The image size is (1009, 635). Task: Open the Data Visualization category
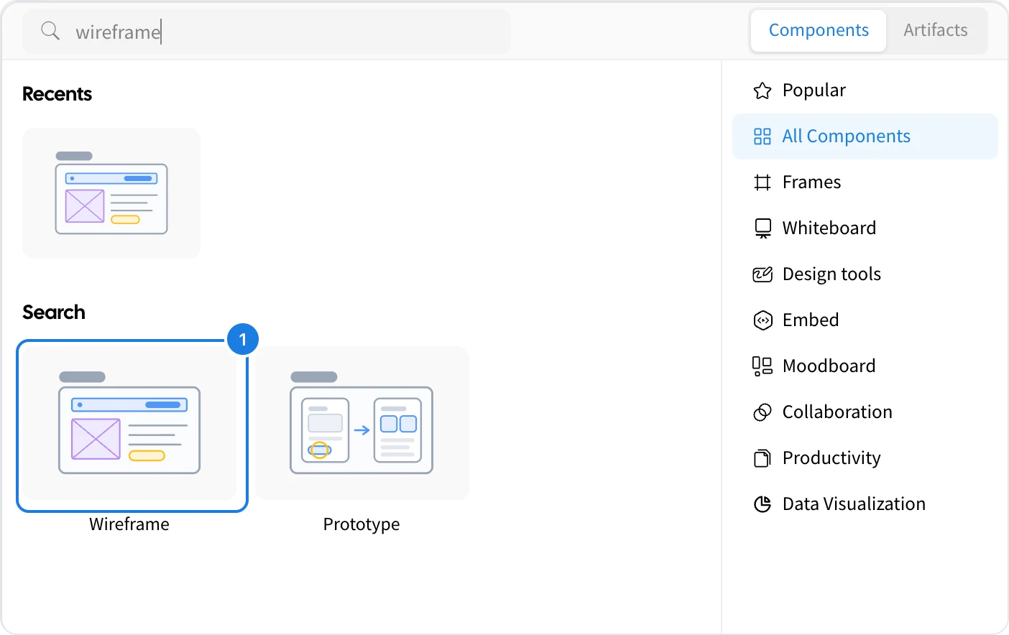point(865,504)
